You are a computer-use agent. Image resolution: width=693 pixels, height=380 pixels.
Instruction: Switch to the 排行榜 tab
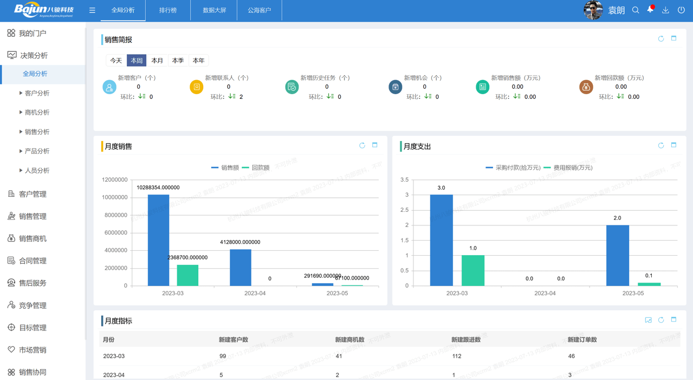click(168, 10)
